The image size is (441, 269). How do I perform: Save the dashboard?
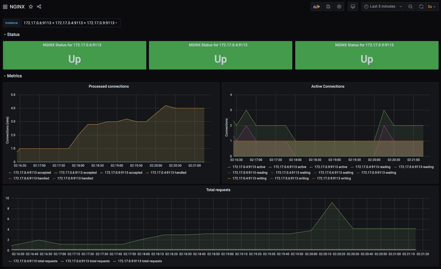pyautogui.click(x=328, y=7)
